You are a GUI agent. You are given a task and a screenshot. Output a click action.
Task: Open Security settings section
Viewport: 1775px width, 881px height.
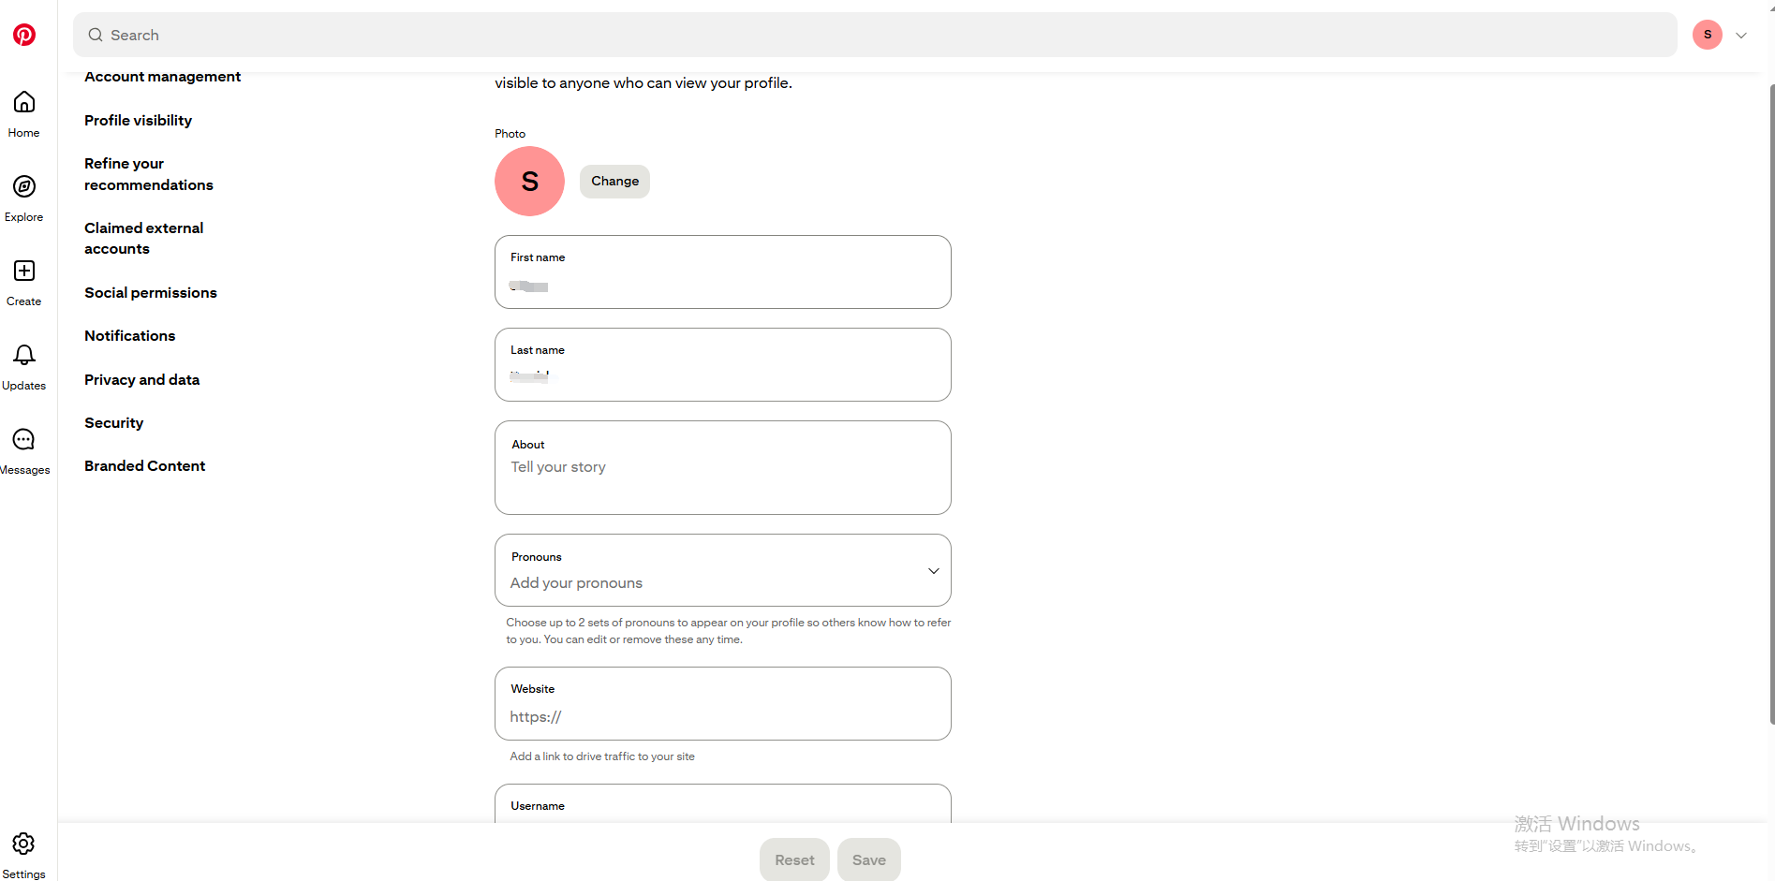[x=113, y=422]
